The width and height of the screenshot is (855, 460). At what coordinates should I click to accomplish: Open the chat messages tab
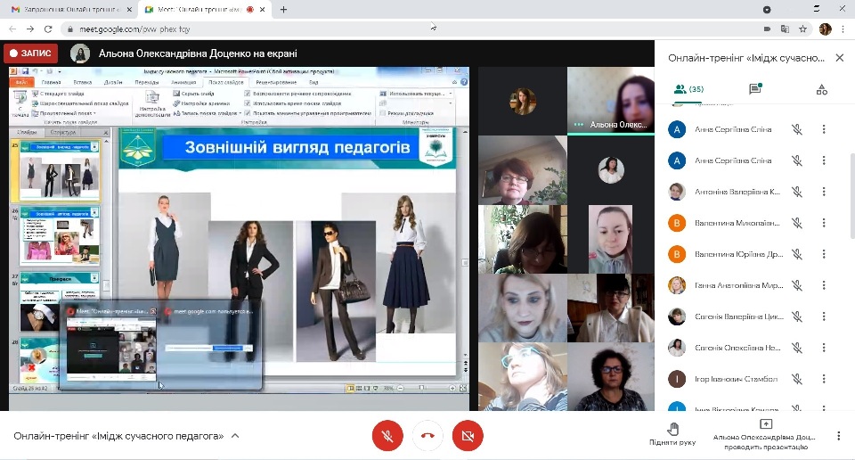pos(755,89)
